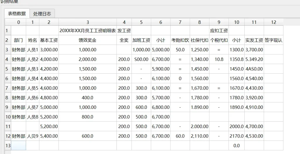Open the 处理日志 tab
Screen dimensions: 300x154
pyautogui.click(x=42, y=13)
